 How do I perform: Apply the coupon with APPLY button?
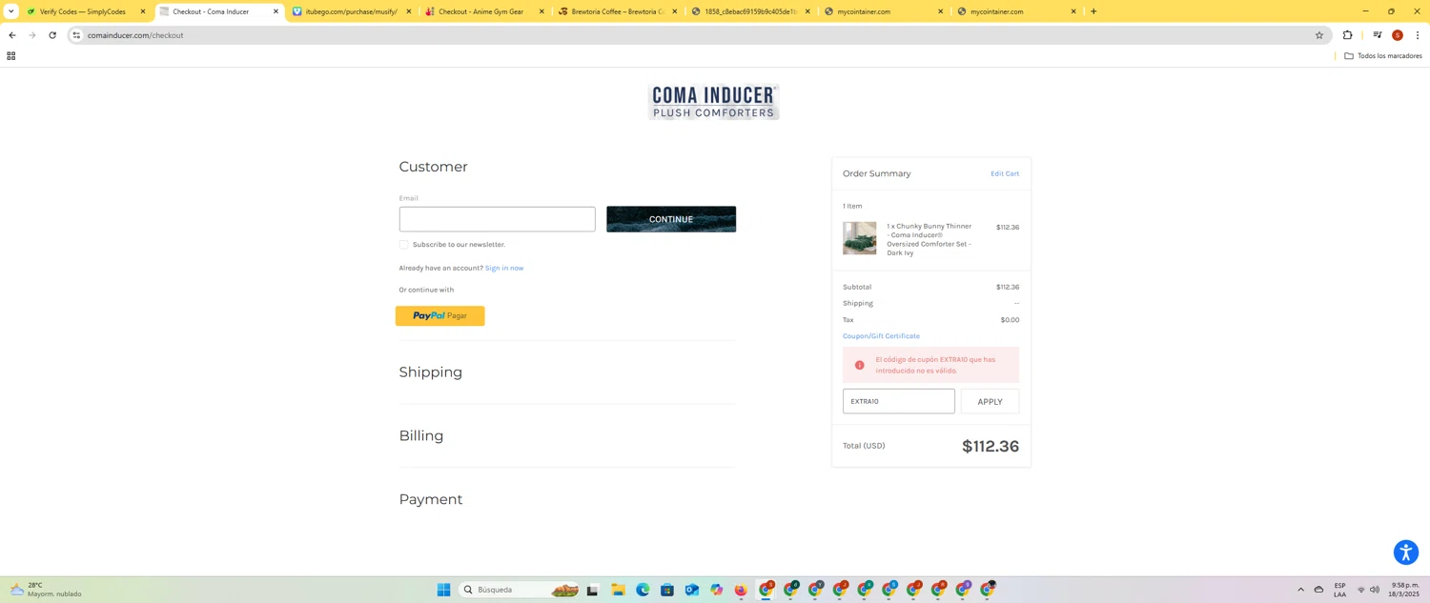pos(990,401)
